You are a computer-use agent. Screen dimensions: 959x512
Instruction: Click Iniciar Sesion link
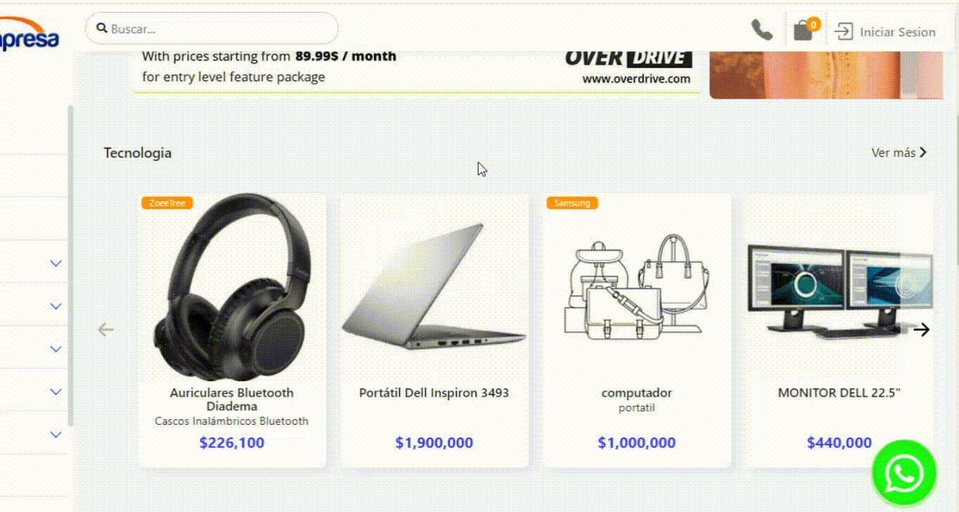click(x=898, y=32)
